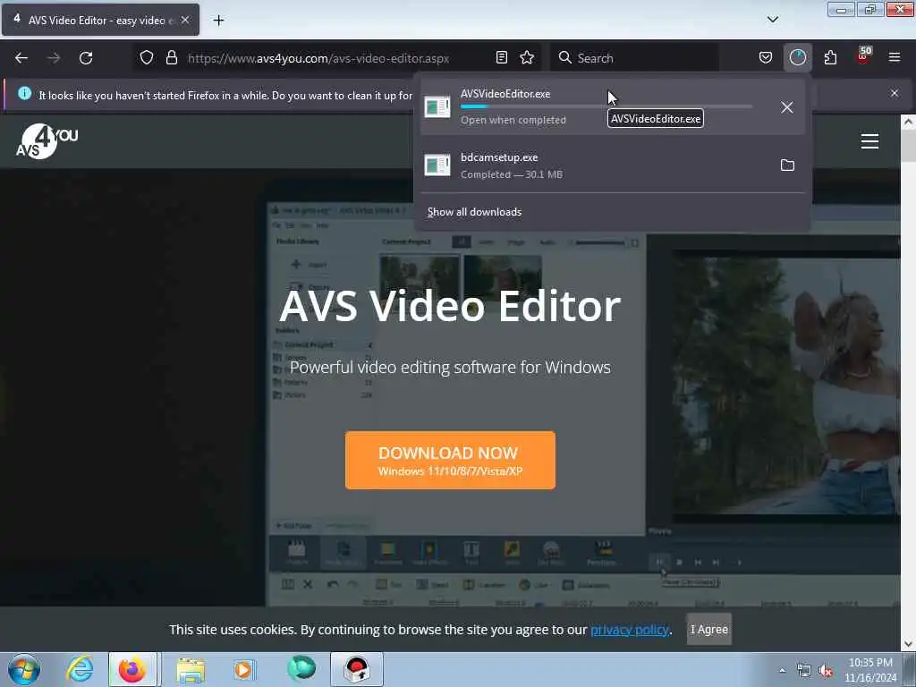Viewport: 916px width, 687px height.
Task: Bookmark this page with the star icon
Action: (527, 58)
